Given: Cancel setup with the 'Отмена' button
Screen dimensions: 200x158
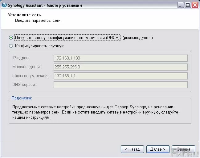Looking at the screenshot, I should pos(183,149).
